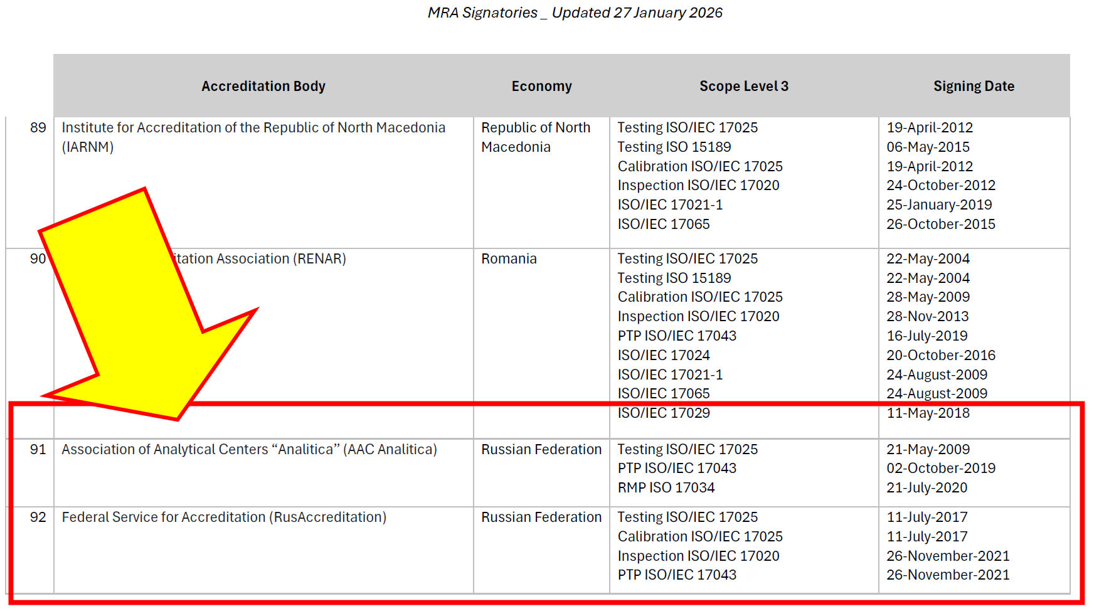Click the Institute for Accreditation of North Macedonia entry
The image size is (1099, 616).
(253, 137)
